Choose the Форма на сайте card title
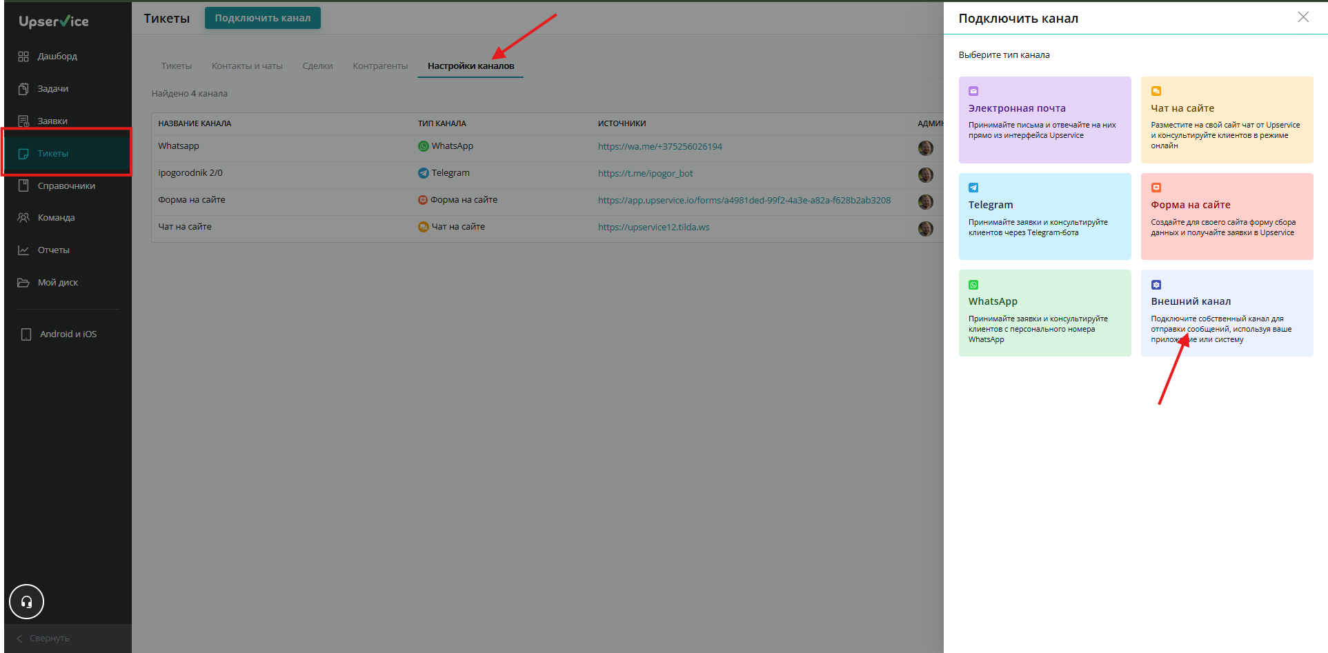The height and width of the screenshot is (653, 1328). pyautogui.click(x=1191, y=205)
